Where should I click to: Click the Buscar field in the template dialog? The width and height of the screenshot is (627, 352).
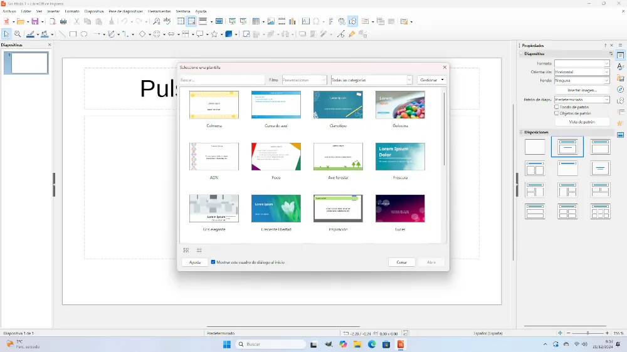pyautogui.click(x=222, y=80)
